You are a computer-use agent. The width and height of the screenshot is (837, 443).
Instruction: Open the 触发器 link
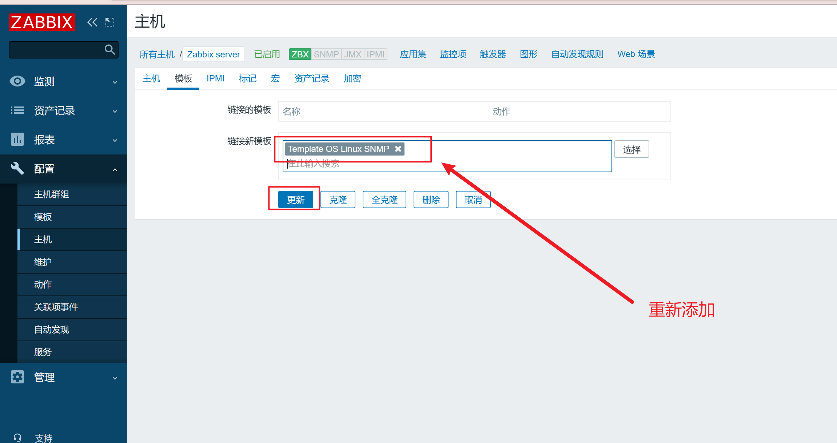493,54
